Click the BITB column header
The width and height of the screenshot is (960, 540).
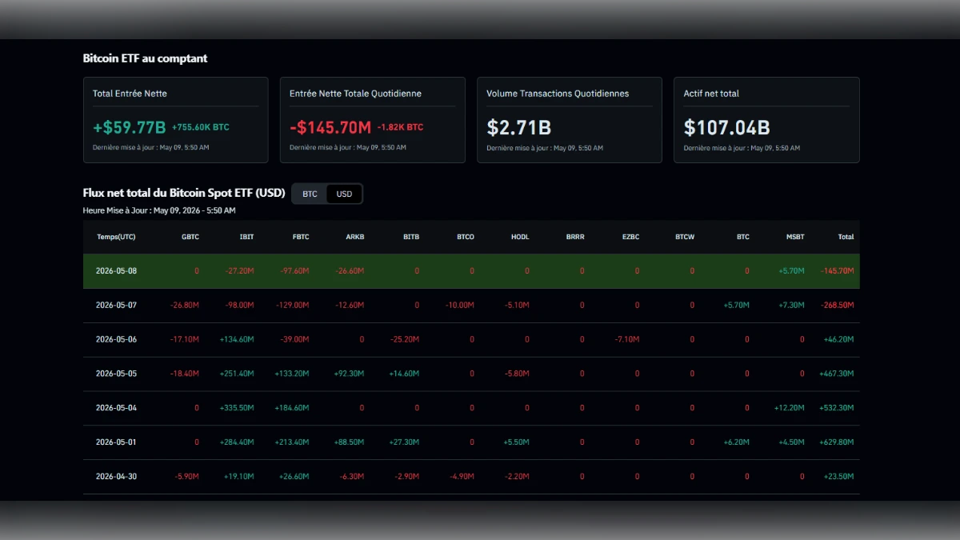pyautogui.click(x=411, y=237)
